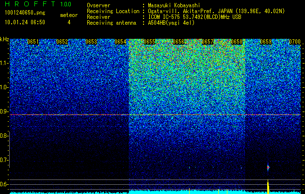The image size is (305, 194).
Task: Click the 0655 time marker
Action: 149,42
